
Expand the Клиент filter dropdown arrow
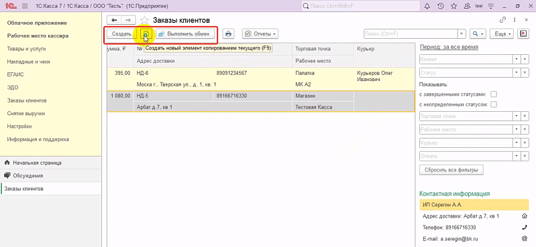tap(516, 60)
